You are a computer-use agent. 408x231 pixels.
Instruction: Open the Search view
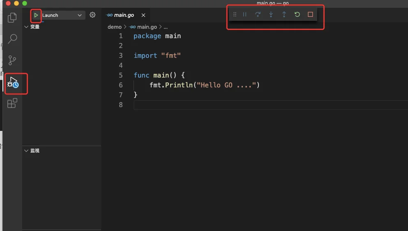click(x=12, y=39)
